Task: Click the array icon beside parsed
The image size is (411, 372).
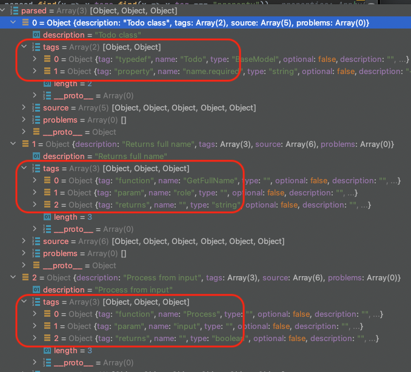Action: pos(14,11)
